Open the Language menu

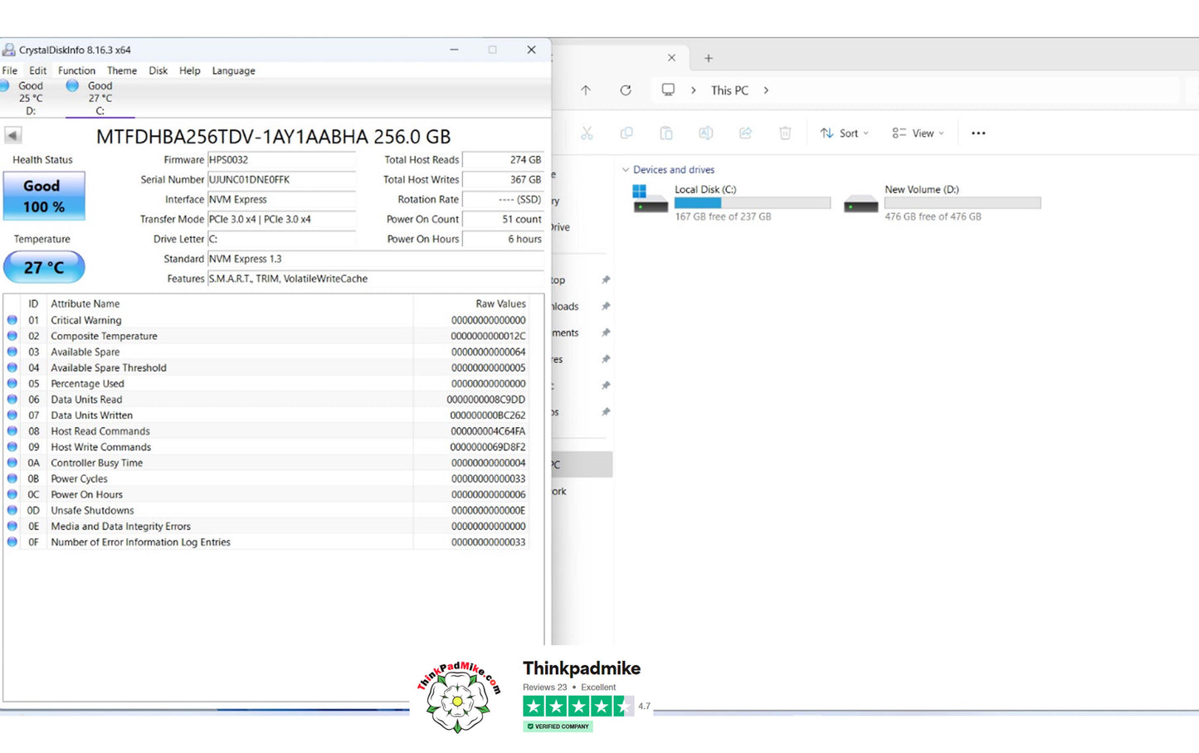pos(233,70)
